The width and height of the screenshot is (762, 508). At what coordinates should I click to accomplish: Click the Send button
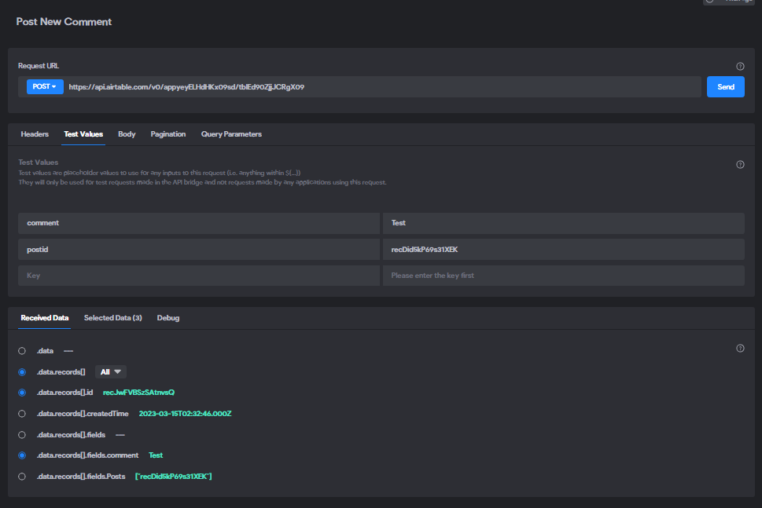click(x=726, y=87)
